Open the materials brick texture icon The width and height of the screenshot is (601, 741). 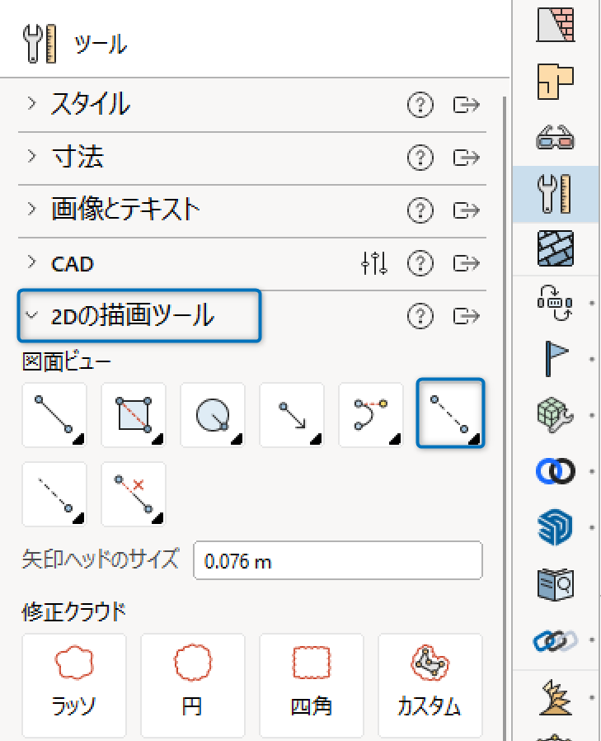click(555, 248)
